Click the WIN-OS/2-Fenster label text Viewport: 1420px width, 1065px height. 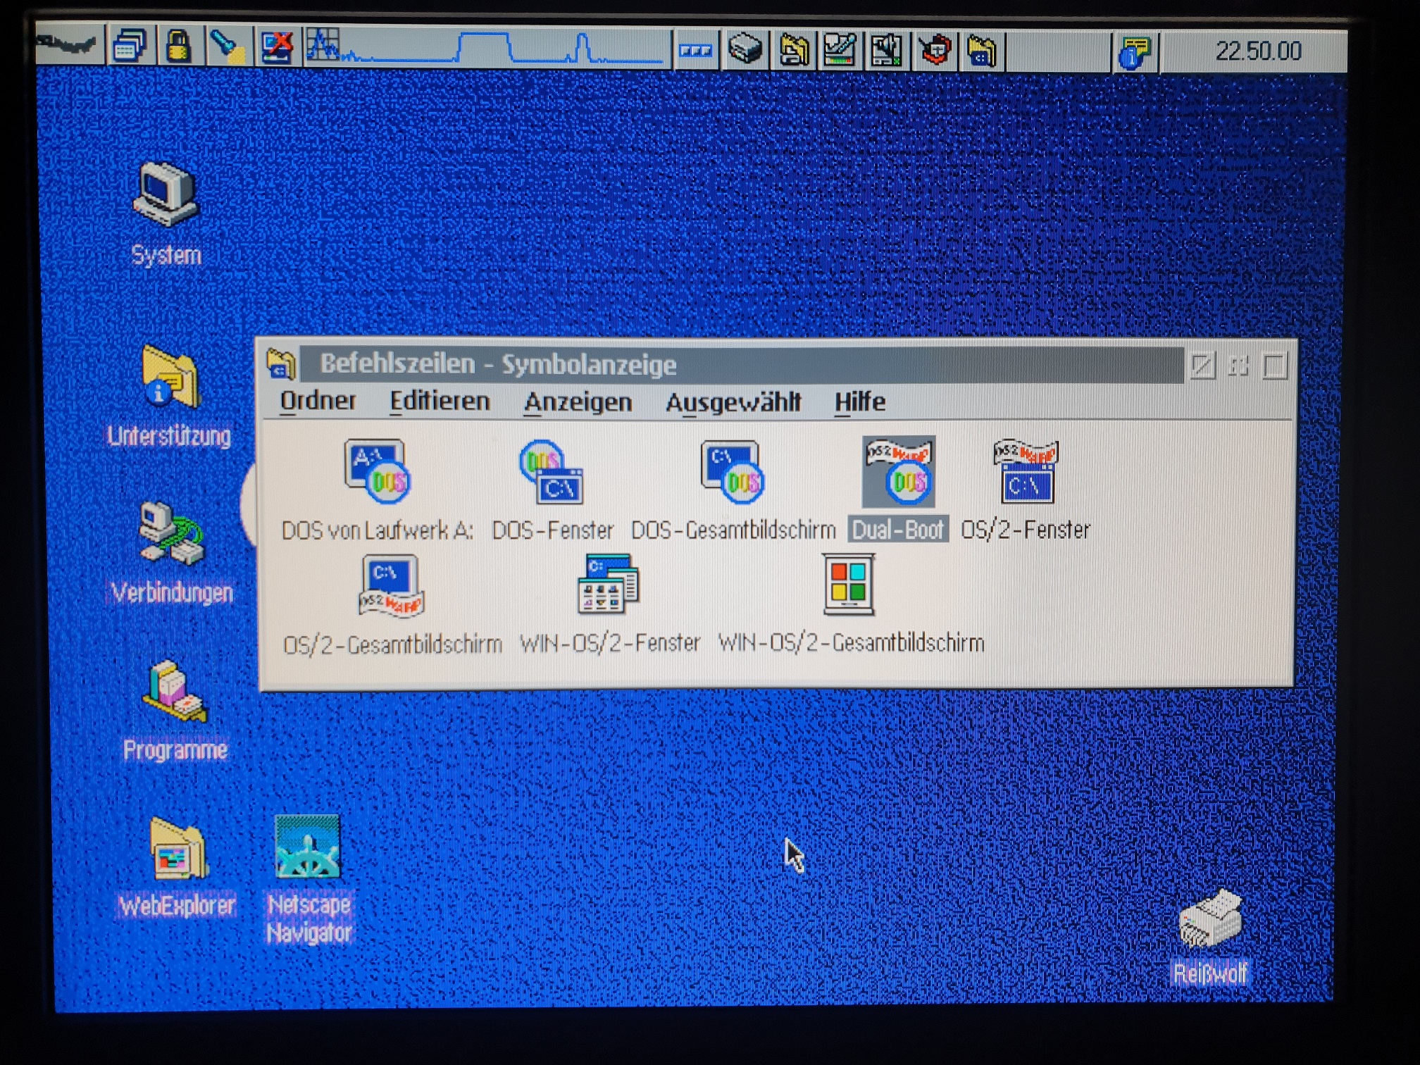pos(610,643)
